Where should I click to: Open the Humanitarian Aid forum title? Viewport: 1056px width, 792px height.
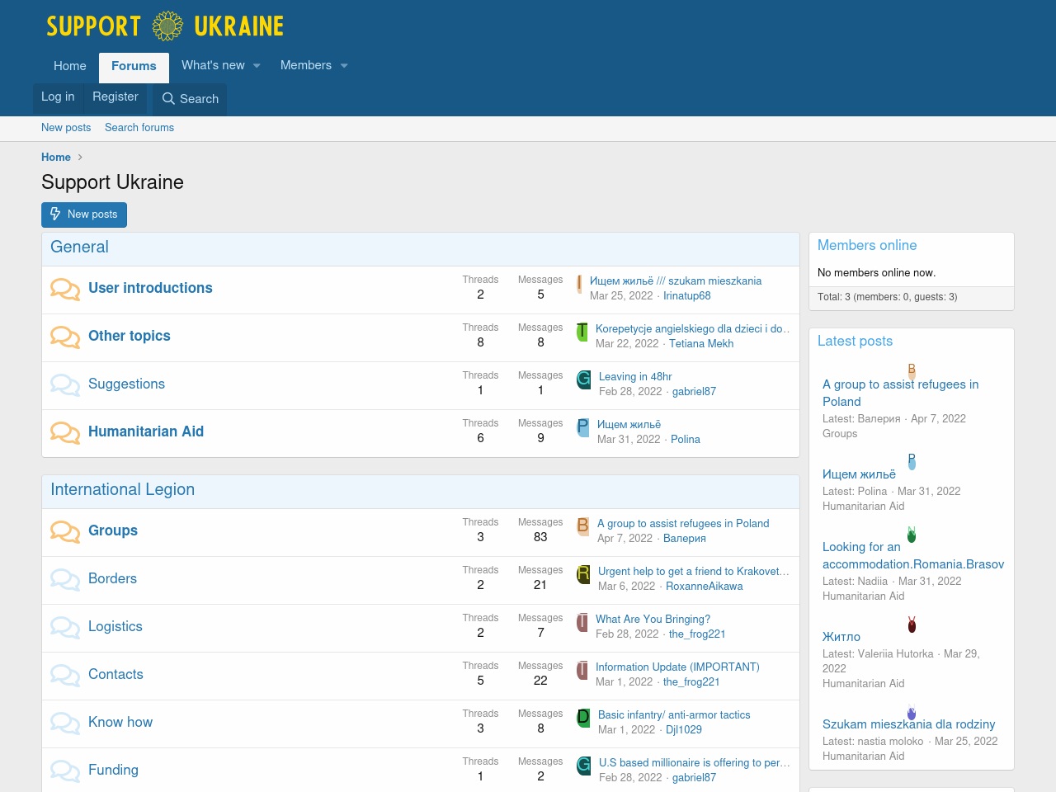coord(146,431)
